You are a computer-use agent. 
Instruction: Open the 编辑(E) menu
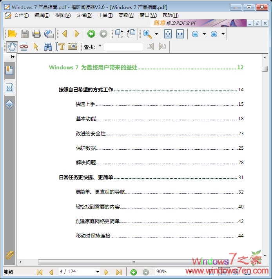tap(42, 16)
